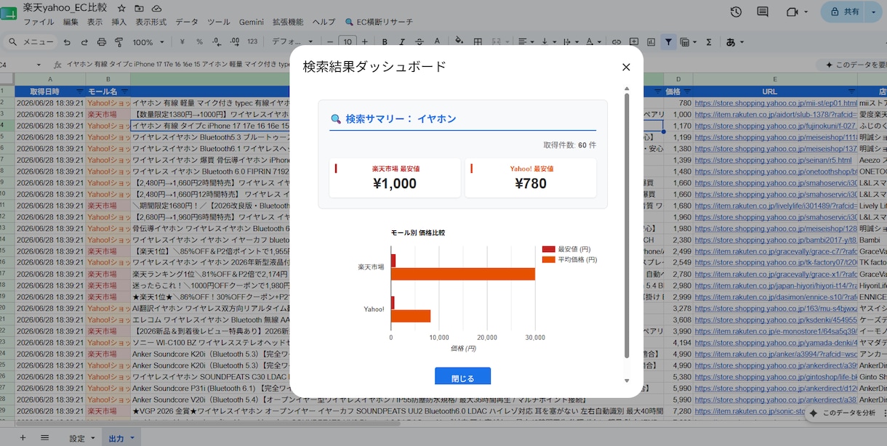Open the 100% zoom dropdown
This screenshot has width=887, height=446.
(x=148, y=42)
